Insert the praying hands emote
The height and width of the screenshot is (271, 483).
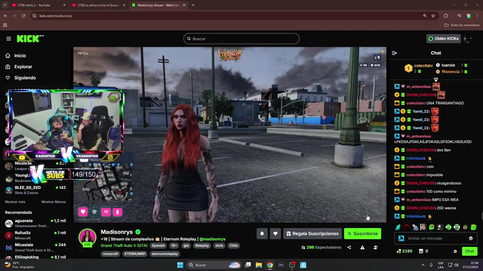[398, 227]
